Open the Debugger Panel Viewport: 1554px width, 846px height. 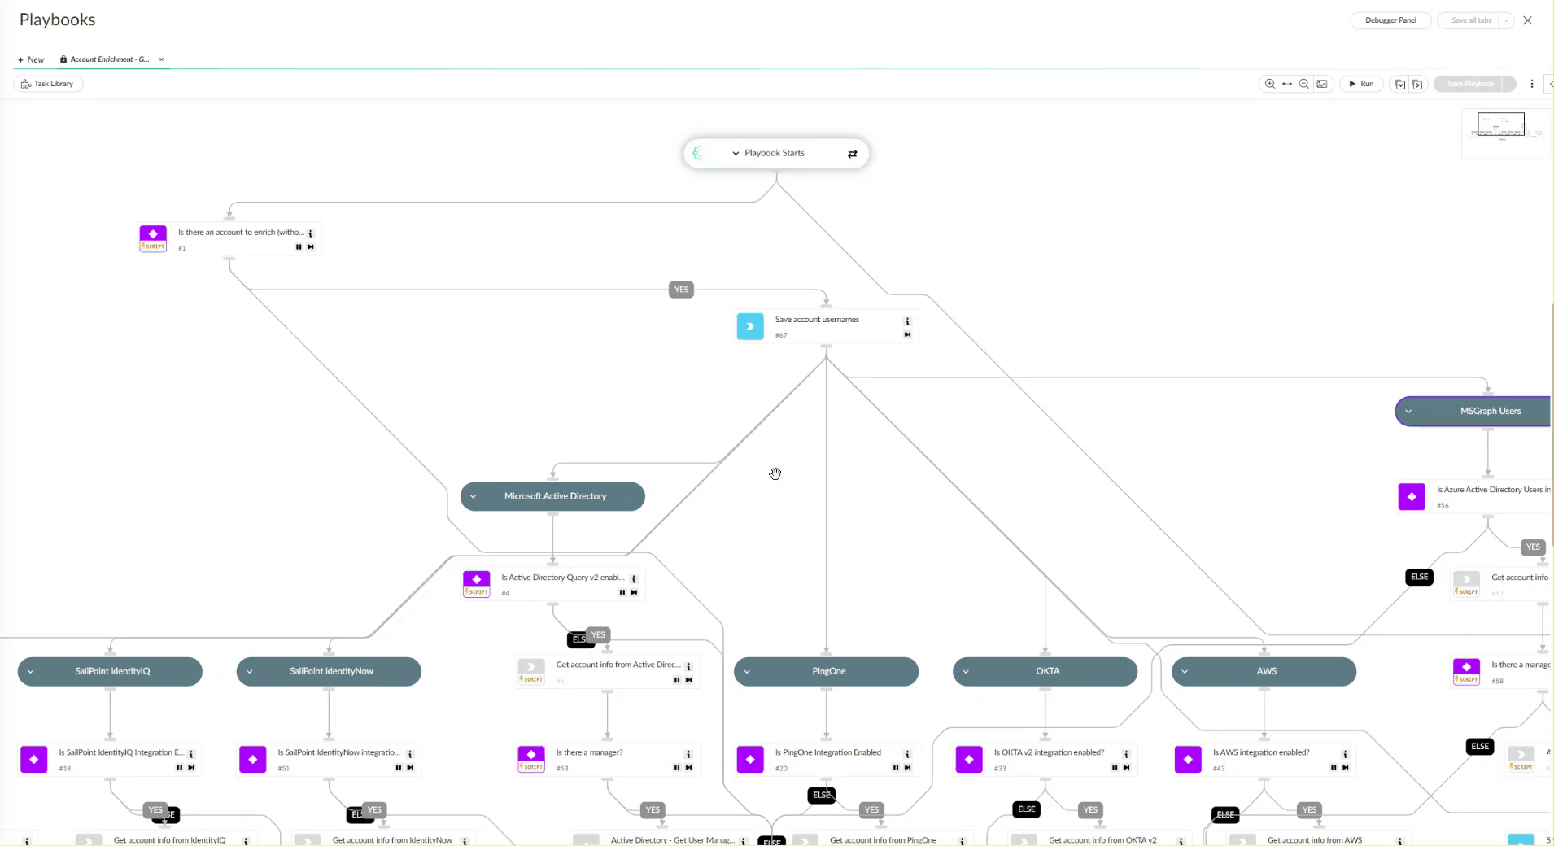[x=1390, y=20]
